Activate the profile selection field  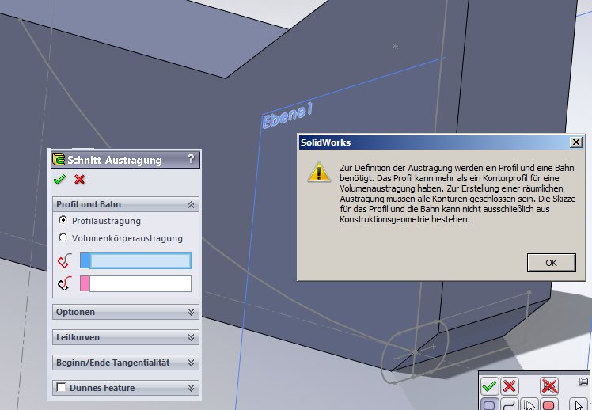[x=140, y=261]
